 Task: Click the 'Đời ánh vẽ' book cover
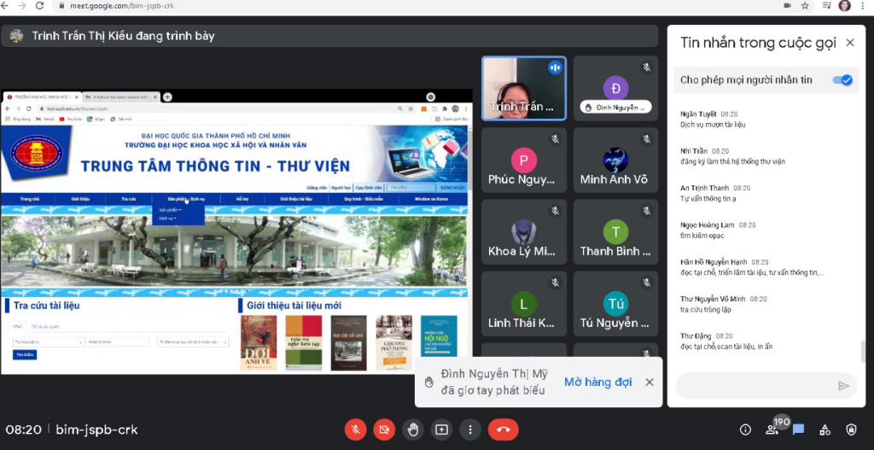coord(259,343)
